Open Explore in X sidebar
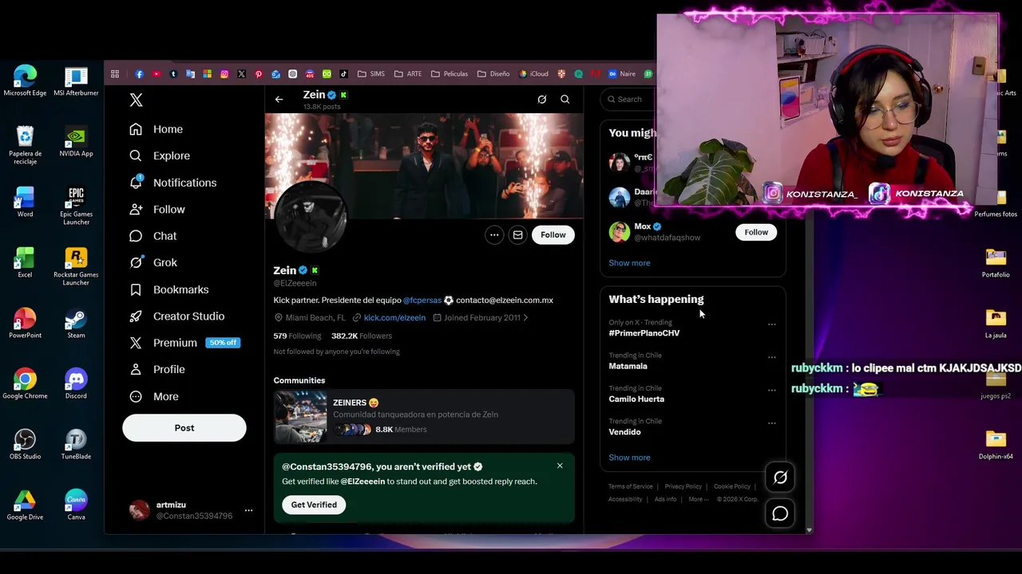The height and width of the screenshot is (574, 1022). coord(160,155)
